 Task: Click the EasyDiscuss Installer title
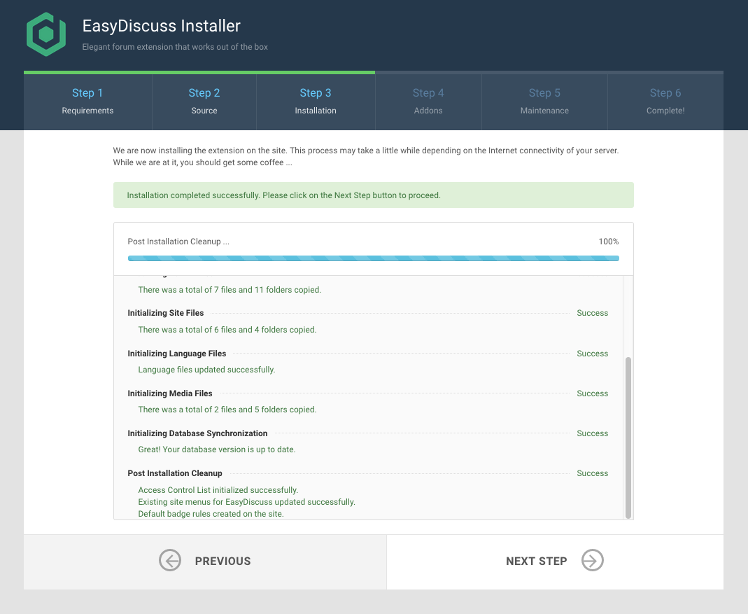[x=161, y=26]
